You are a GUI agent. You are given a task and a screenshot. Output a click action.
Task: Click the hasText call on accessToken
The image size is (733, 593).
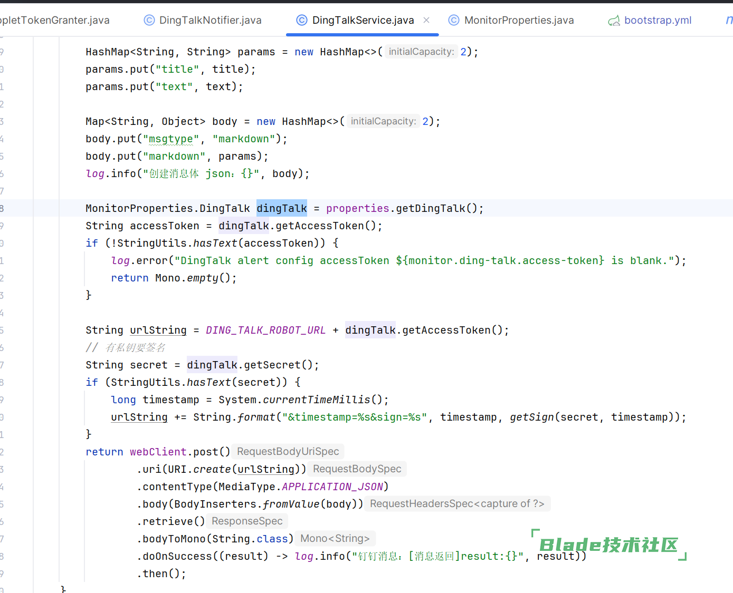pos(215,243)
